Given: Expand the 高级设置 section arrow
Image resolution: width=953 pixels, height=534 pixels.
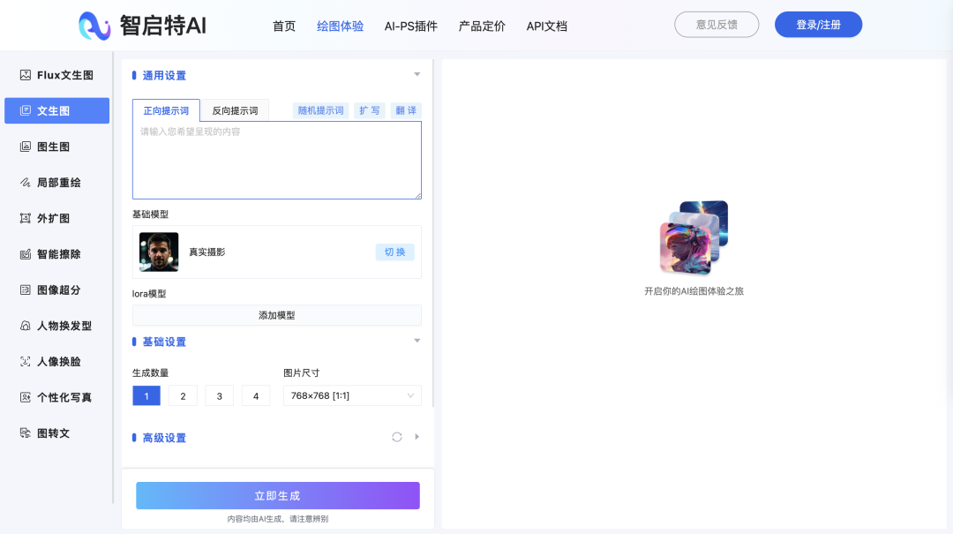Looking at the screenshot, I should pyautogui.click(x=417, y=437).
